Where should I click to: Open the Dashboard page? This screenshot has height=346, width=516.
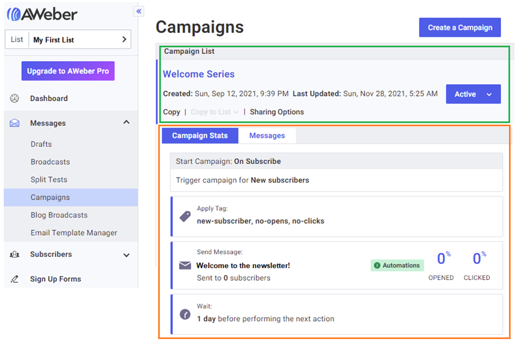coord(49,99)
